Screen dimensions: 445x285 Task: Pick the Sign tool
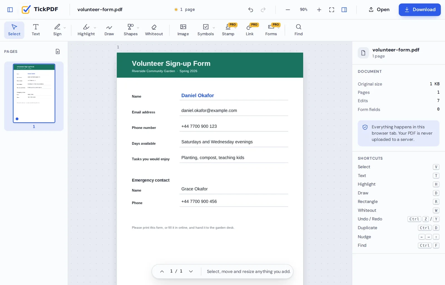tap(57, 30)
